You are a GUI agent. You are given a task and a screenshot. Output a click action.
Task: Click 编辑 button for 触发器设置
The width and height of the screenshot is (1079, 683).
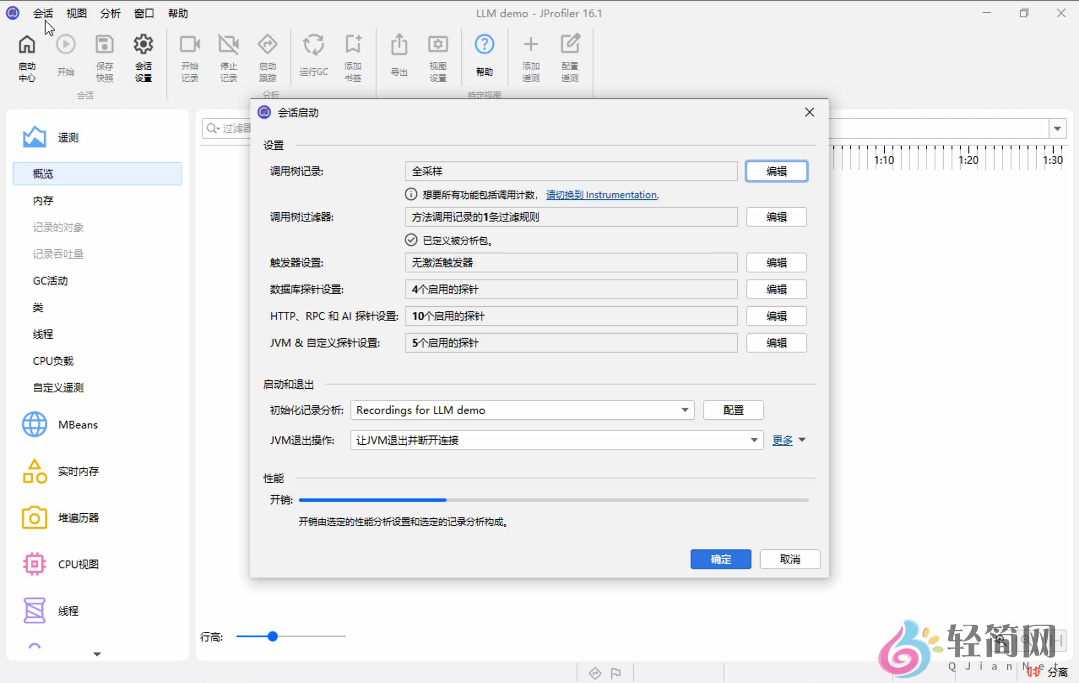[777, 262]
